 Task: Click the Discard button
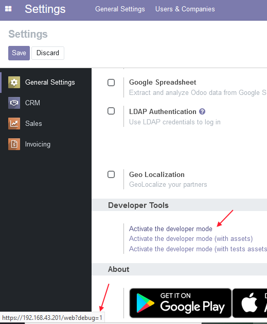tap(48, 53)
